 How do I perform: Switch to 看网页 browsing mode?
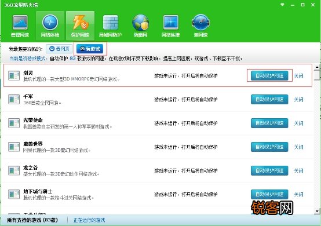point(59,49)
